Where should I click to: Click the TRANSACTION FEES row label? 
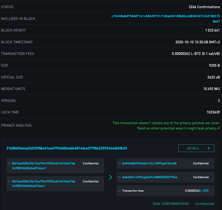17,54
